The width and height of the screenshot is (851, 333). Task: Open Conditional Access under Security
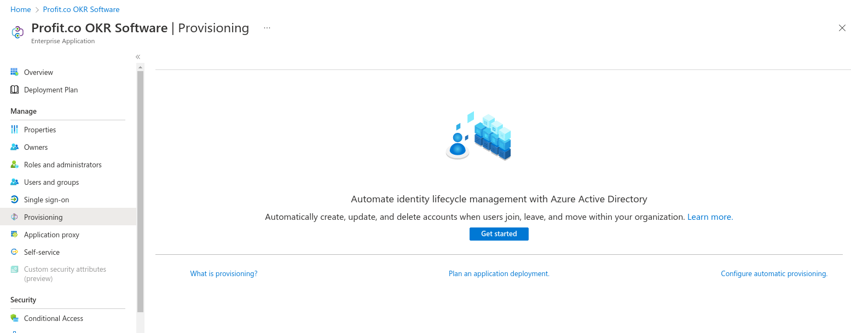[x=68, y=318]
